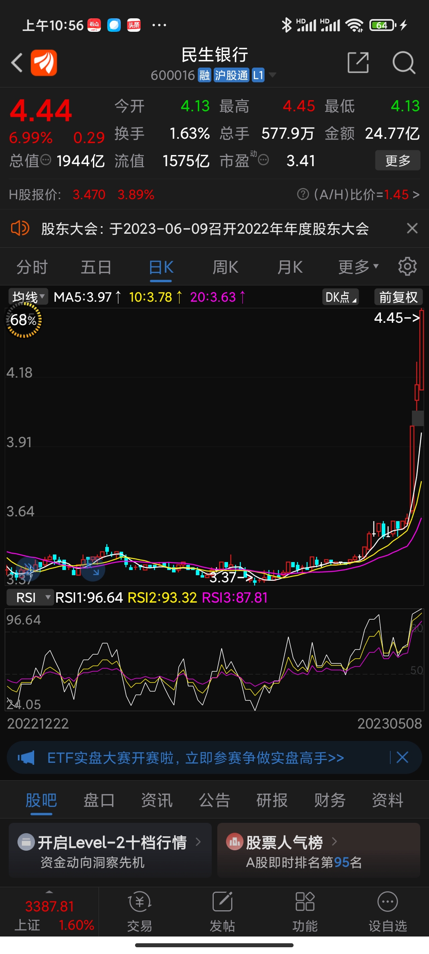The width and height of the screenshot is (429, 954).
Task: Select the 日K chart tab
Action: (x=161, y=267)
